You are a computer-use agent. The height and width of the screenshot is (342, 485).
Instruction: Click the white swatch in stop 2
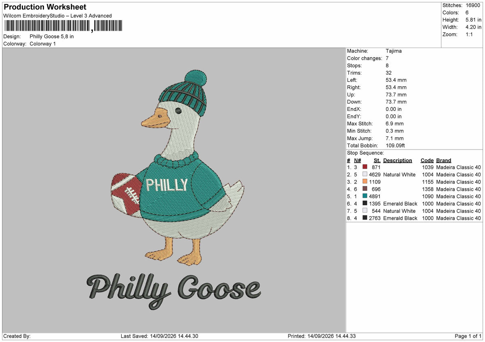point(365,175)
